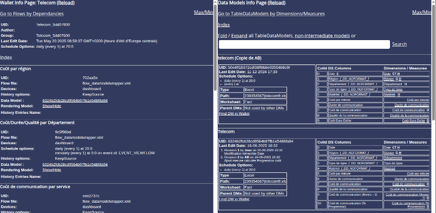Toggle Max/Min on the Wallet Info panel
This screenshot has height=213, width=436.
point(203,12)
